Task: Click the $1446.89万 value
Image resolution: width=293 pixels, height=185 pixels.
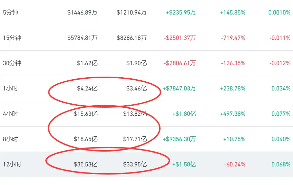Action: 82,12
